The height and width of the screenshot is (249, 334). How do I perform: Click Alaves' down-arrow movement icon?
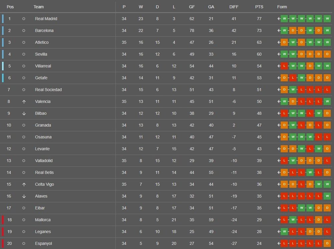[24, 196]
